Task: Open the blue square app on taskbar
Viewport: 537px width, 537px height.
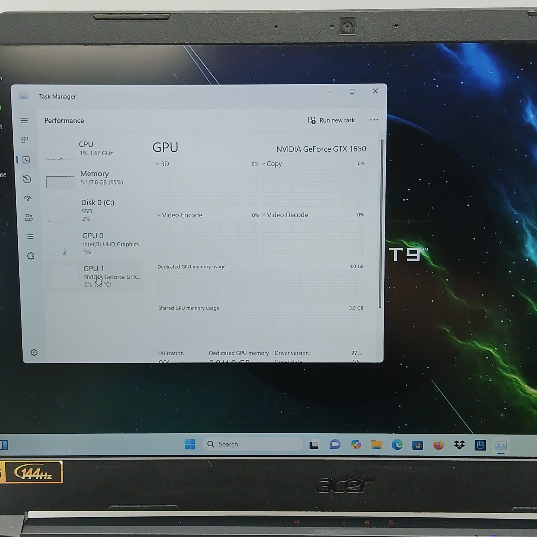Action: pos(480,445)
